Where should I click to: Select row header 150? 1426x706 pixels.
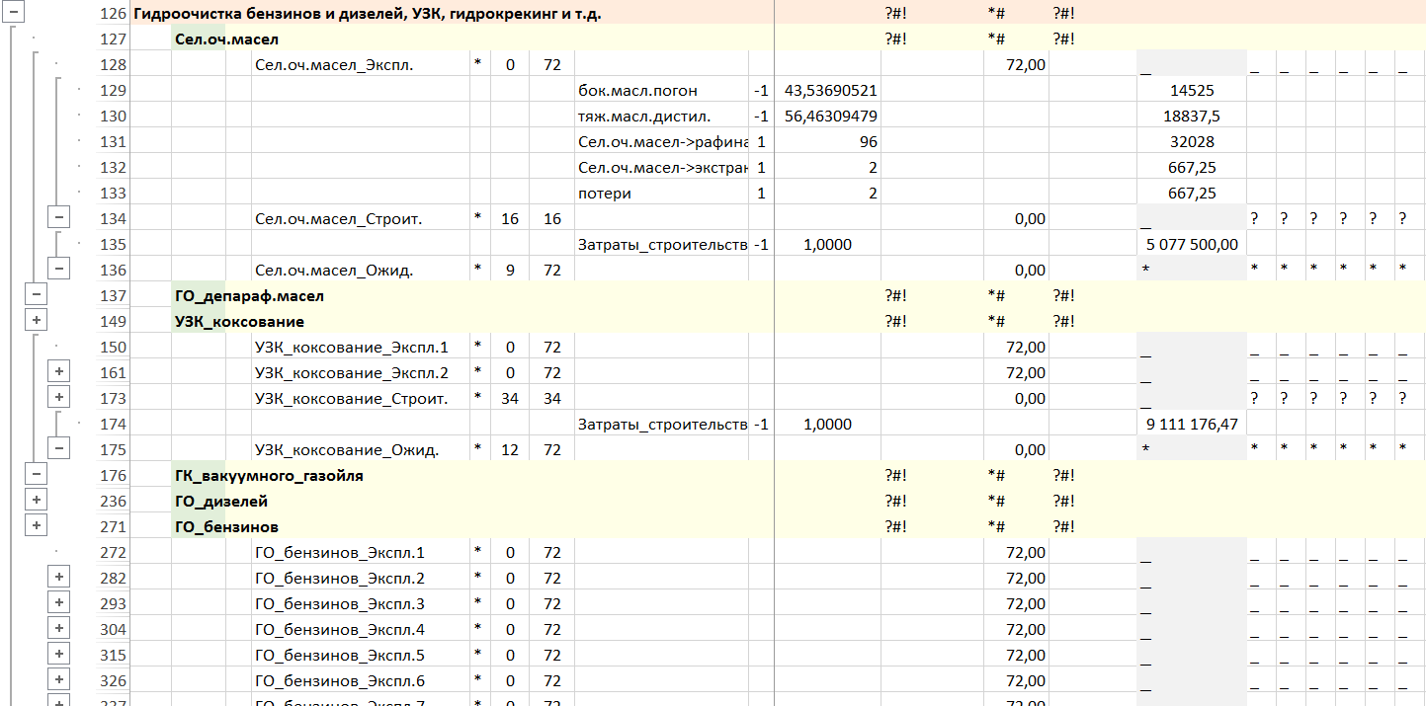tap(115, 347)
